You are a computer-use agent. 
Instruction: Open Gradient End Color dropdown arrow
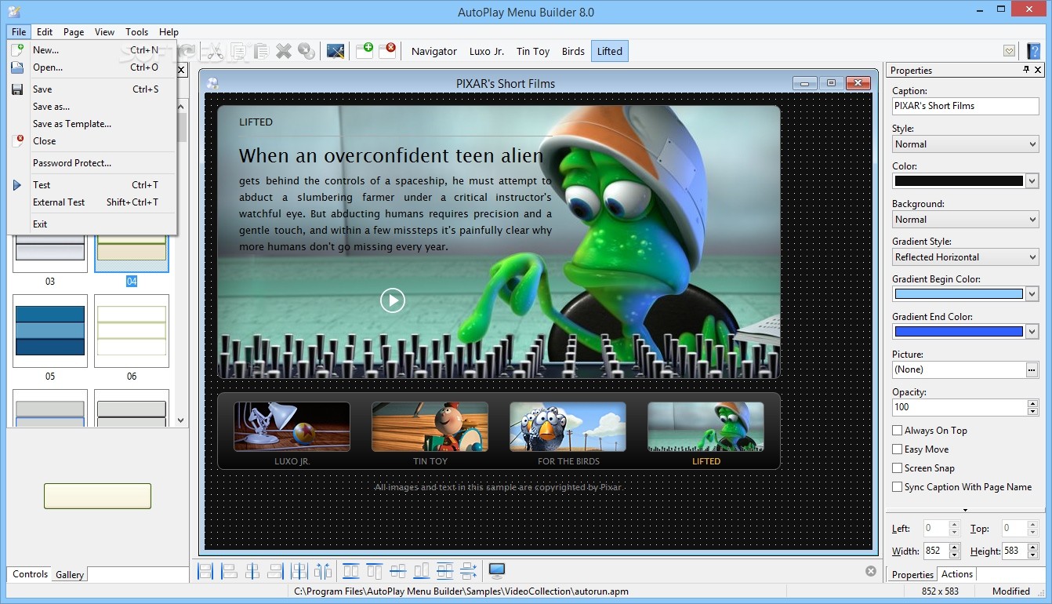point(1032,332)
